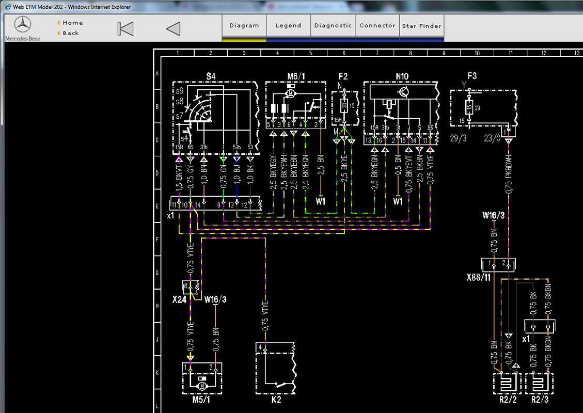Screen dimensions: 583x413
Task: Click the Mercedes-Benz star logo
Action: 23,25
